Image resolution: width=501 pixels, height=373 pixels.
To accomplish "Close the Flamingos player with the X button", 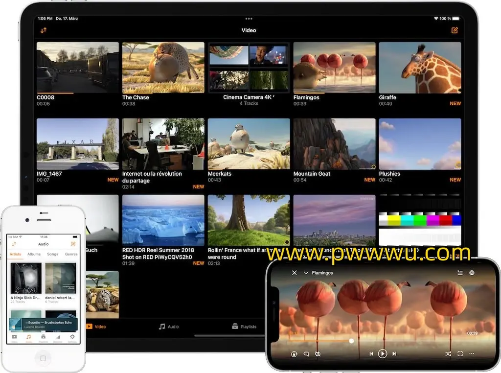I will coord(294,273).
